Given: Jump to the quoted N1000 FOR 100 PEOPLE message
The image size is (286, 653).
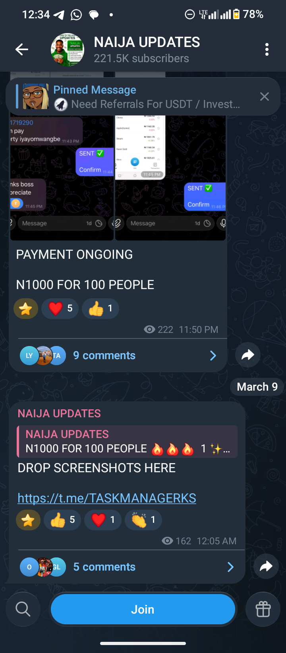Looking at the screenshot, I should pyautogui.click(x=127, y=442).
